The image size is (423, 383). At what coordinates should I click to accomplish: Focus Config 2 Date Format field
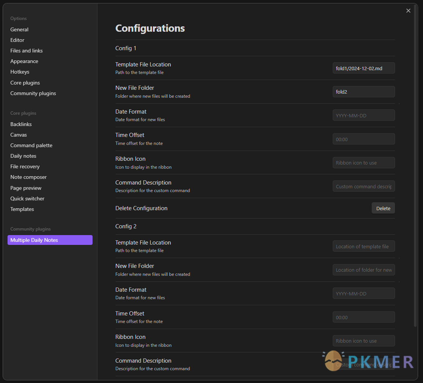[x=364, y=294]
